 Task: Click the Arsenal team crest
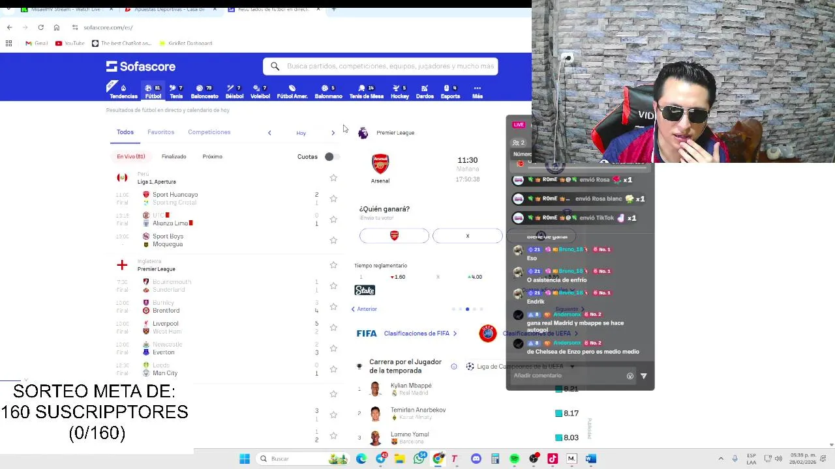[380, 163]
